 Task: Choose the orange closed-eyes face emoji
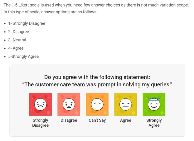click(x=97, y=105)
